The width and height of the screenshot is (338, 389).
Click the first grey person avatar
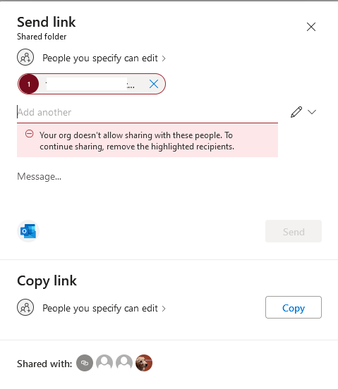104,363
